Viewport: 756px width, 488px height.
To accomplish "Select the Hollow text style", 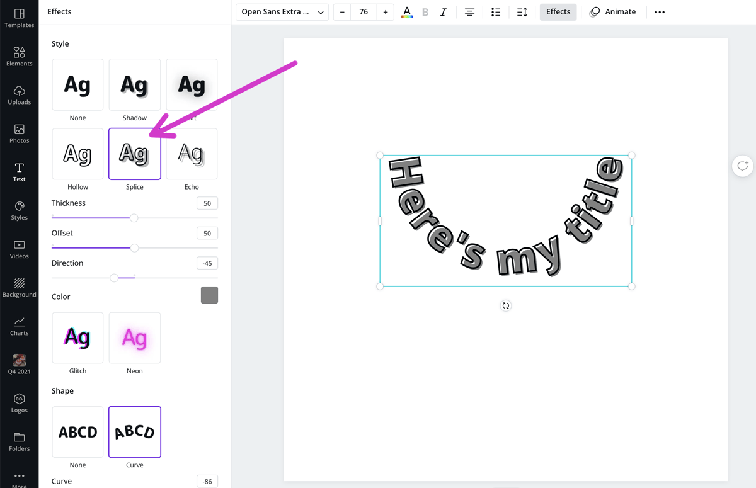I will (x=77, y=154).
